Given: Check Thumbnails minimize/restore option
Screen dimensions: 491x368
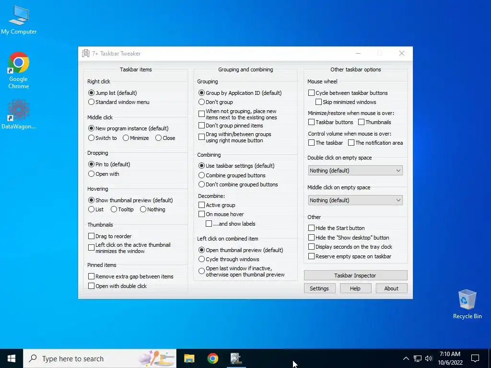Looking at the screenshot, I should 375,122.
